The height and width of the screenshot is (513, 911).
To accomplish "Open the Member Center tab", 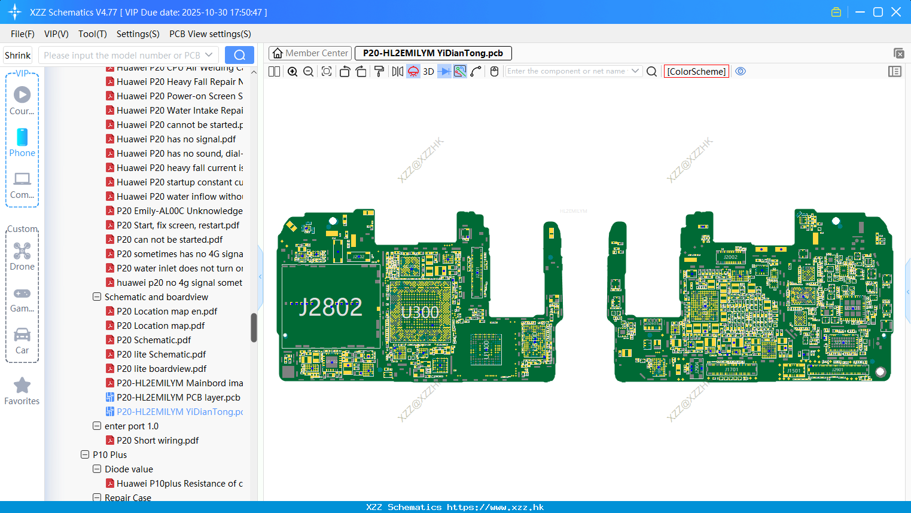I will tap(310, 53).
